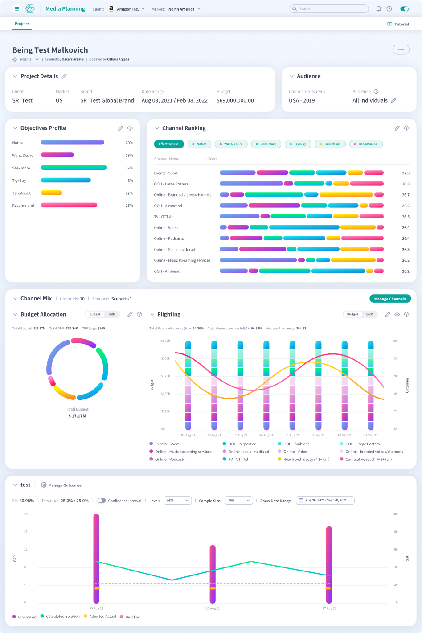The width and height of the screenshot is (422, 633).
Task: Click the Audience info icon
Action: point(376,91)
